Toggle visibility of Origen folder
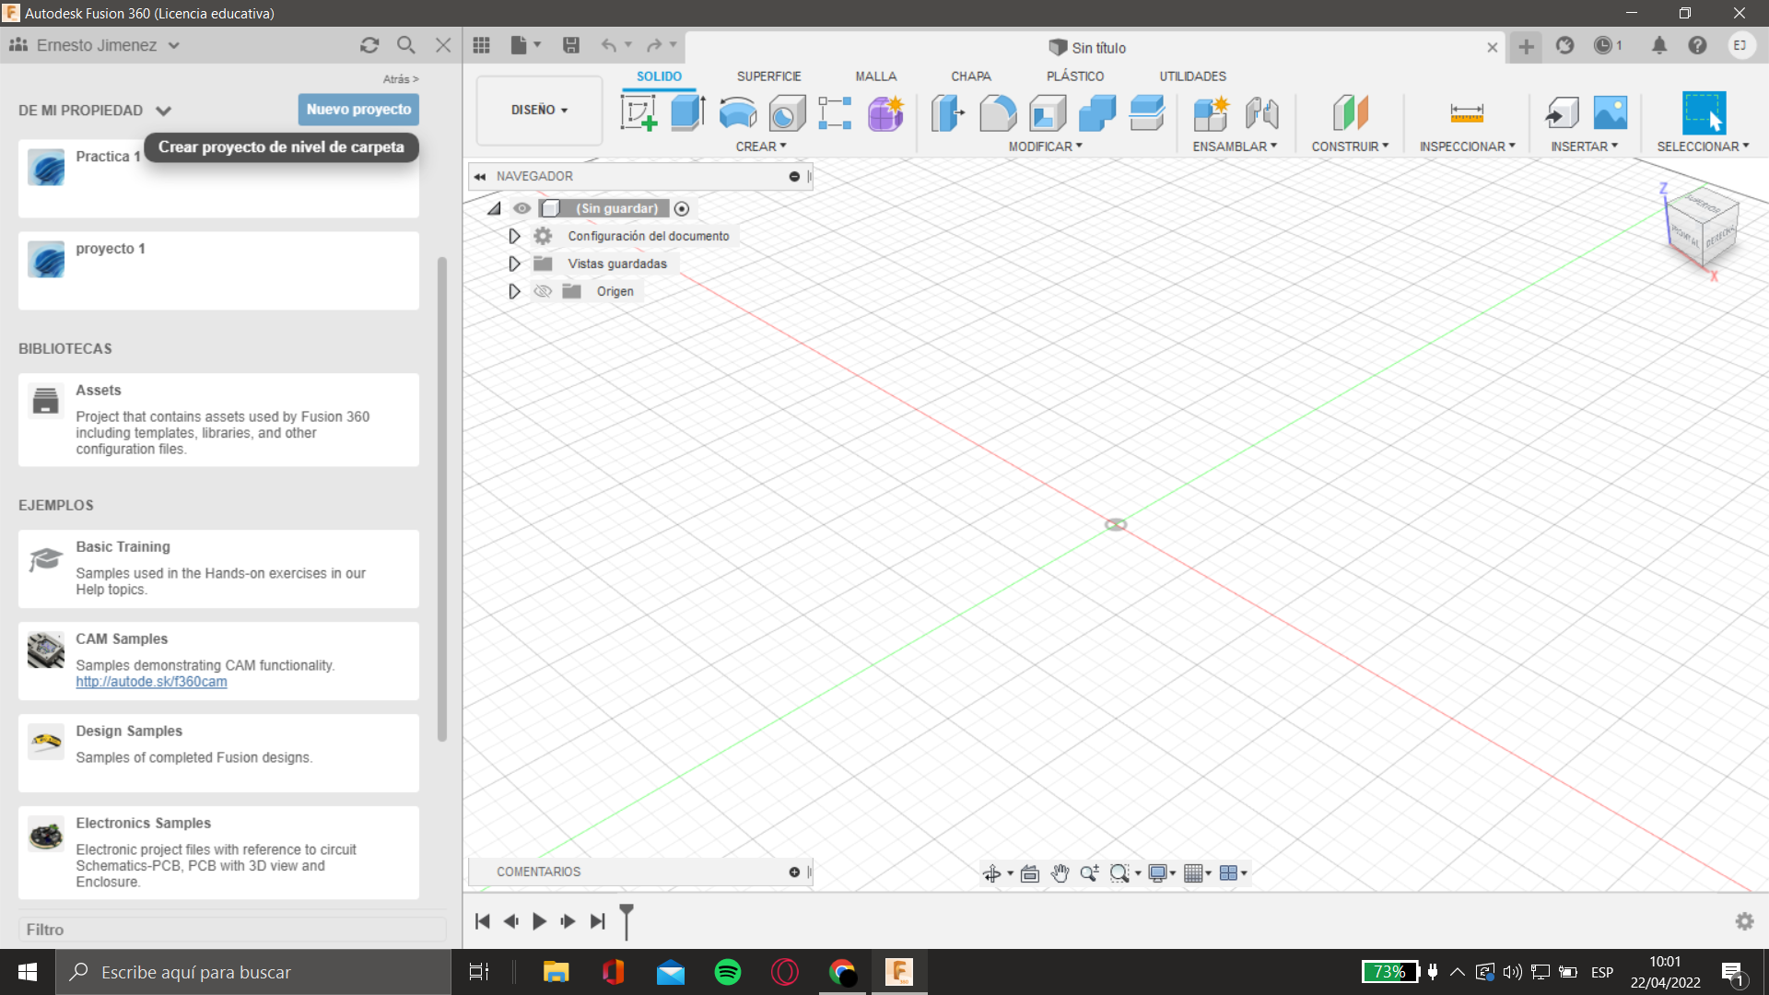 point(543,291)
